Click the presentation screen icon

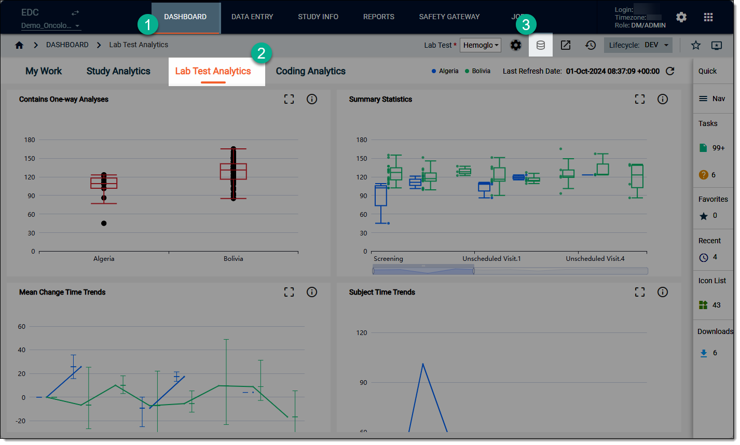click(x=717, y=45)
